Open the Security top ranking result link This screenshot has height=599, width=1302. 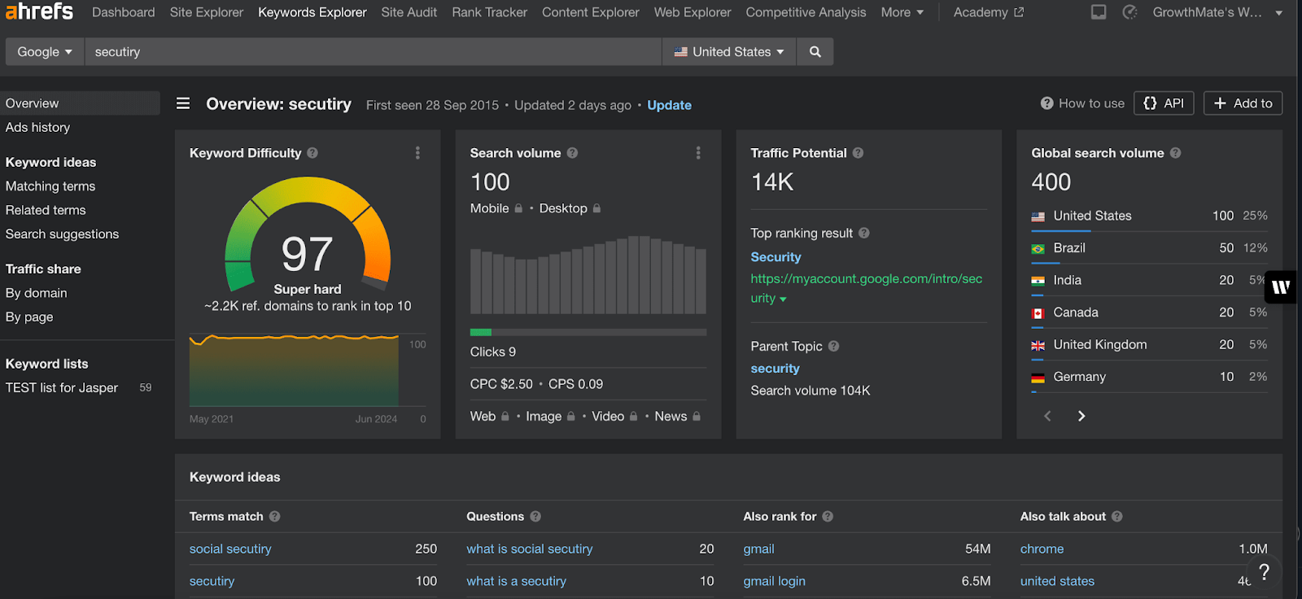point(776,256)
